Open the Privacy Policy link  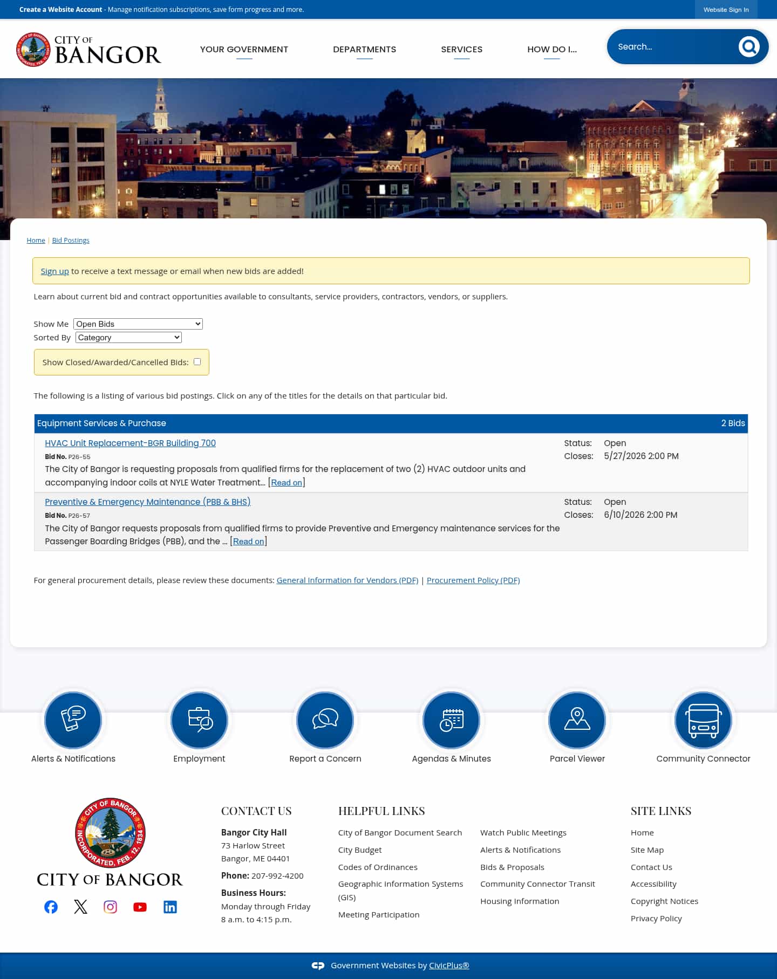point(656,918)
